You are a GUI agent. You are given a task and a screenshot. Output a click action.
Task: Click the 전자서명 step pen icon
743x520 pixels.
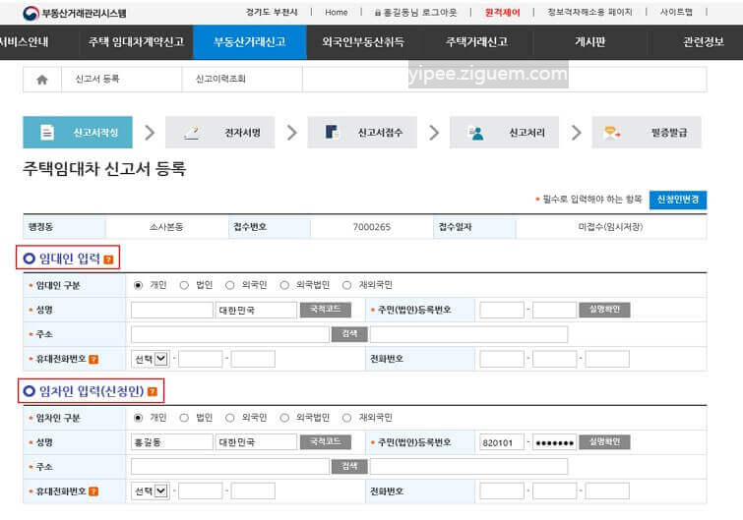point(192,133)
